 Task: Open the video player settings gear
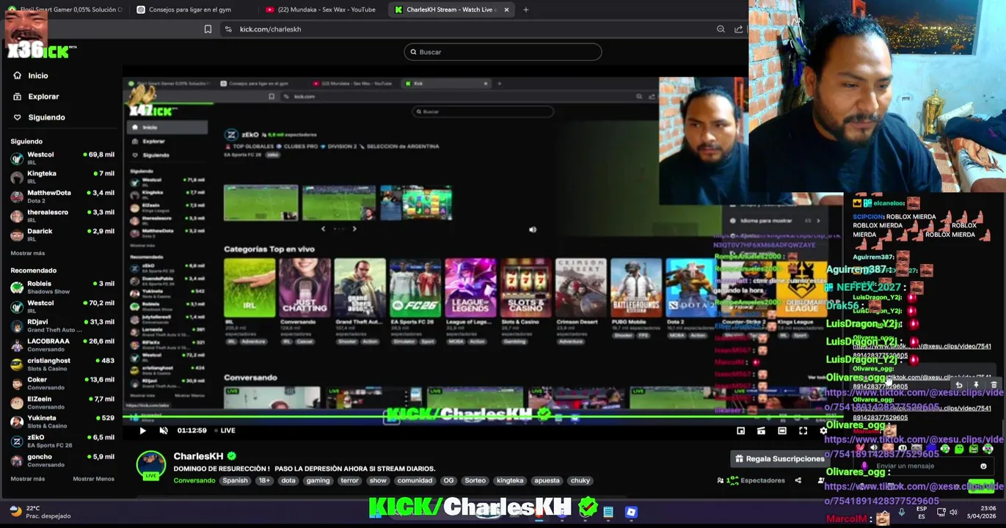pyautogui.click(x=823, y=430)
